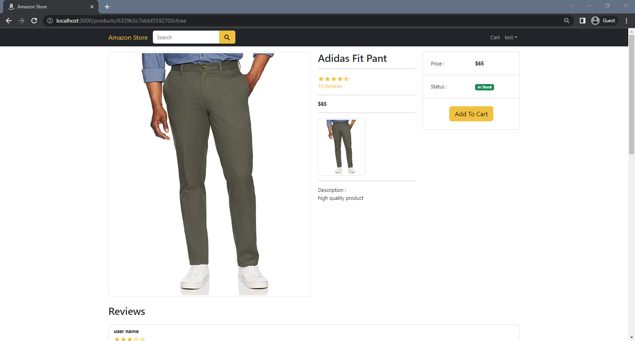Open the Cart link

click(495, 38)
